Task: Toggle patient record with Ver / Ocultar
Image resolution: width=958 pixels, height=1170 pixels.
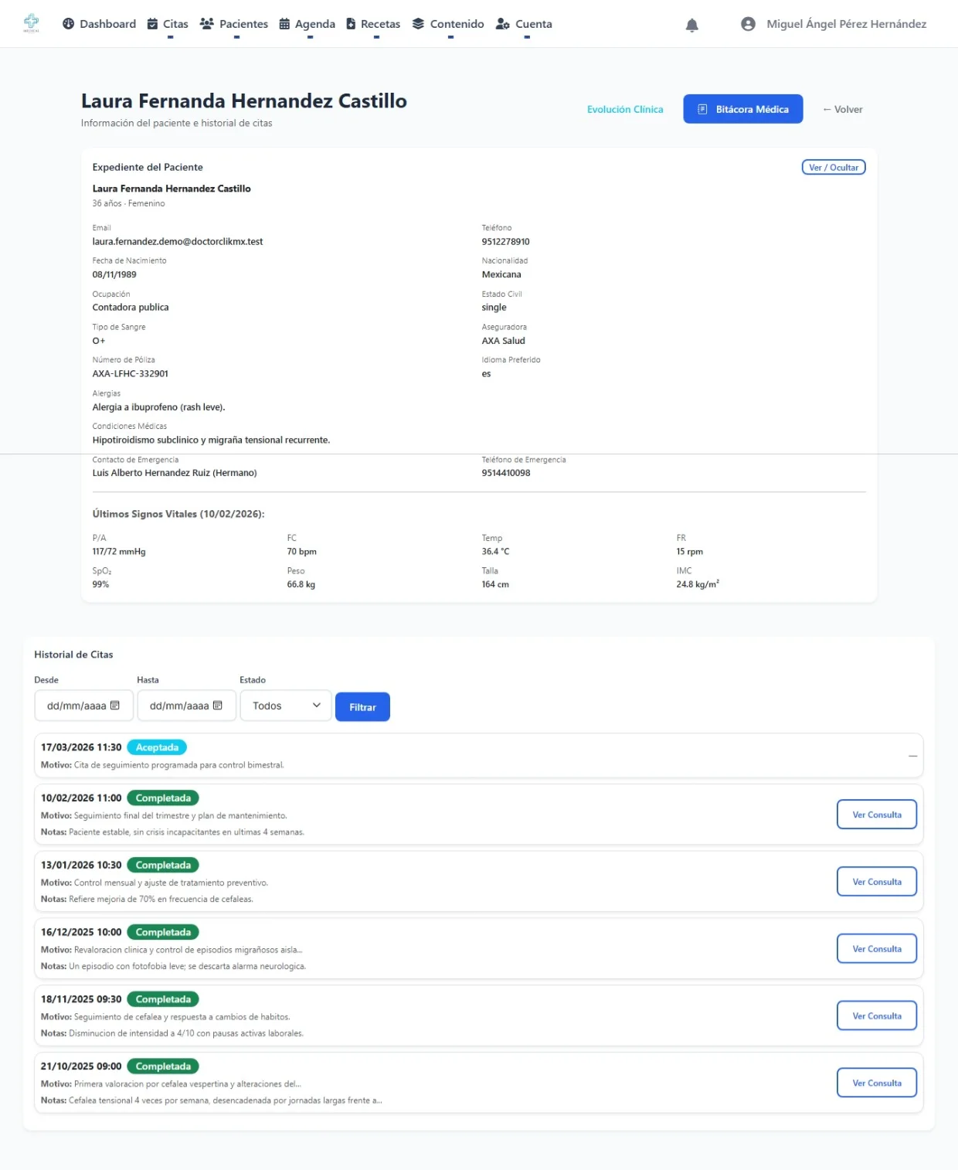Action: click(x=833, y=168)
